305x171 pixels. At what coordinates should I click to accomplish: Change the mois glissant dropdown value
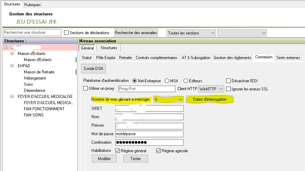point(169,99)
